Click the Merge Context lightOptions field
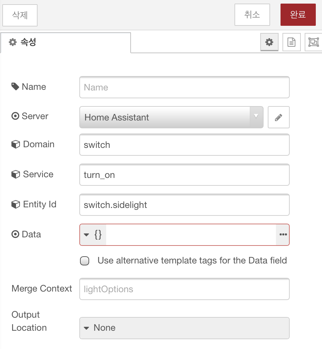 pyautogui.click(x=185, y=289)
